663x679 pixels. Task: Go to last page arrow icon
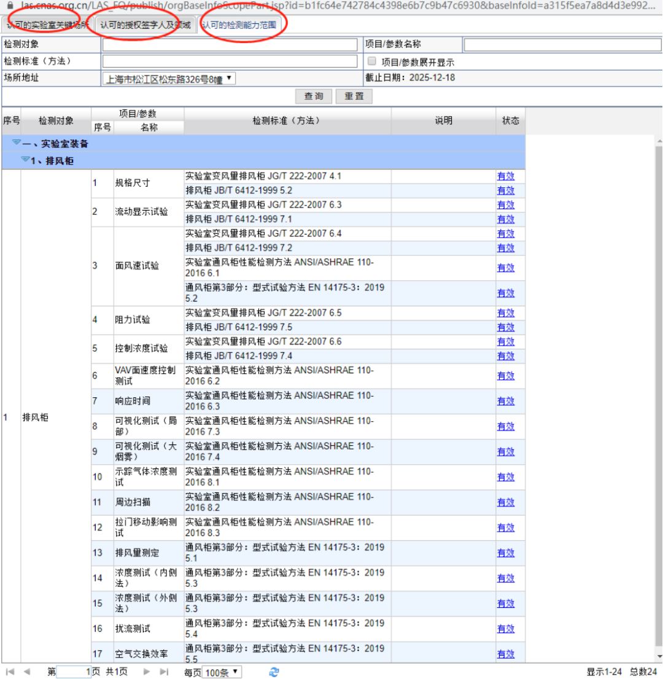pos(163,672)
